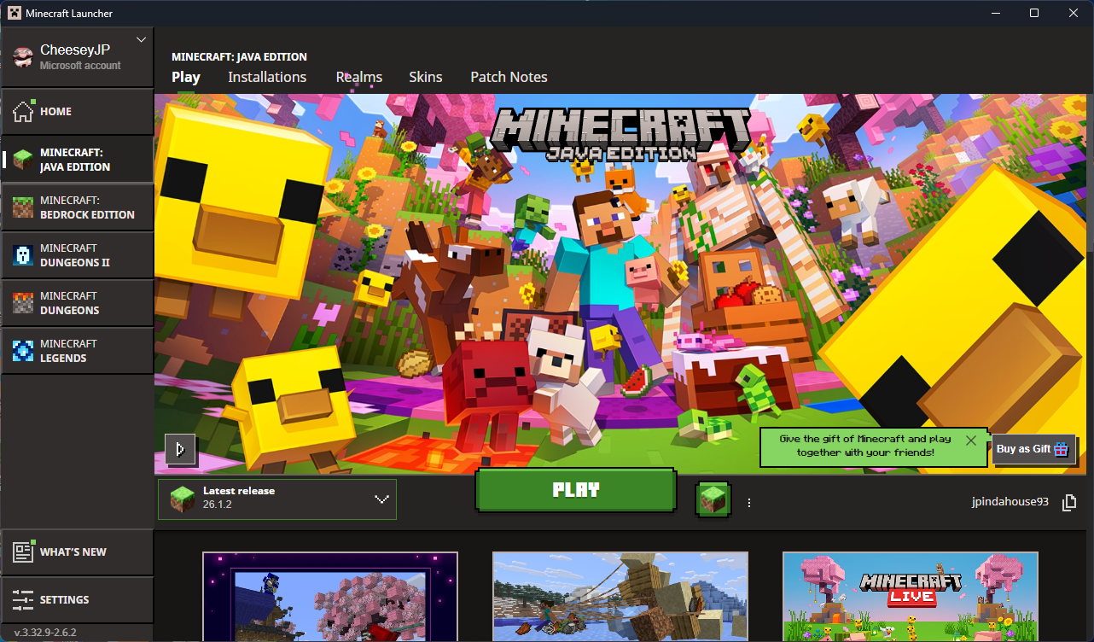Open the boat and ship news thumbnail

pyautogui.click(x=620, y=597)
